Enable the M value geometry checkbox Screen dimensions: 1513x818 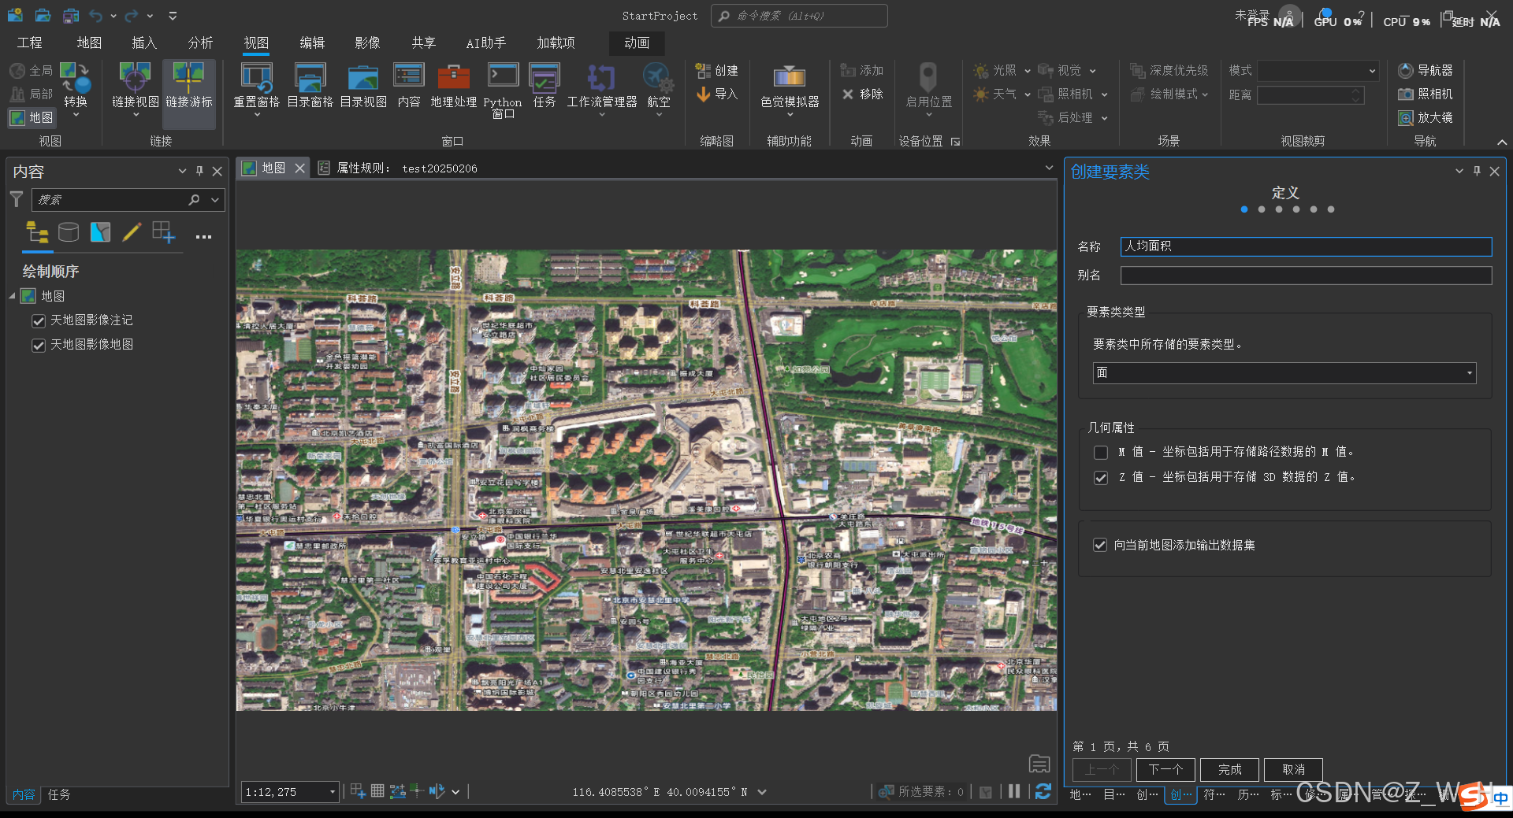[x=1101, y=453]
